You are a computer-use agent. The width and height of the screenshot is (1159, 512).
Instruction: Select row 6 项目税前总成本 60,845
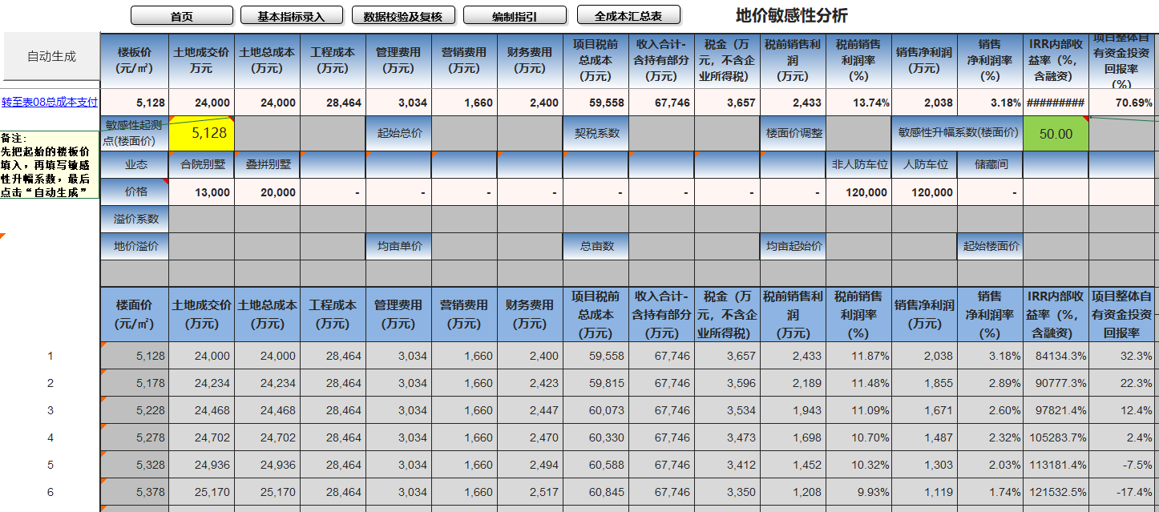point(596,492)
